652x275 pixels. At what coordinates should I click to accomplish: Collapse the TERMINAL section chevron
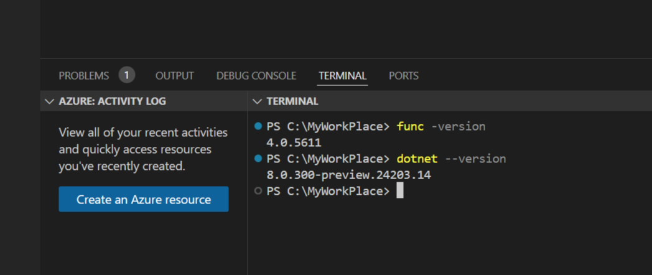[x=257, y=101]
